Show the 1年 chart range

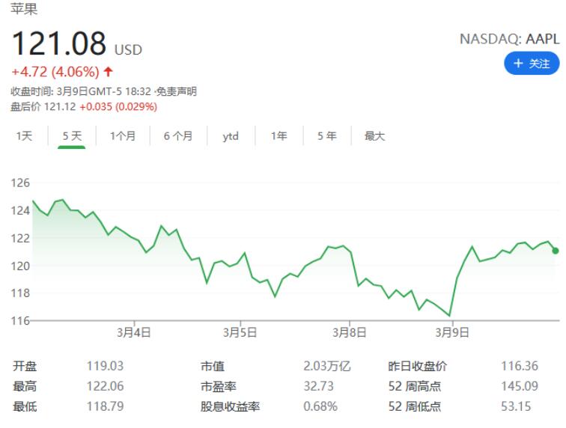[x=279, y=136]
